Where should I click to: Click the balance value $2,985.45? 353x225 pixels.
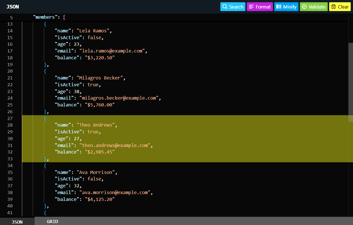click(x=100, y=152)
